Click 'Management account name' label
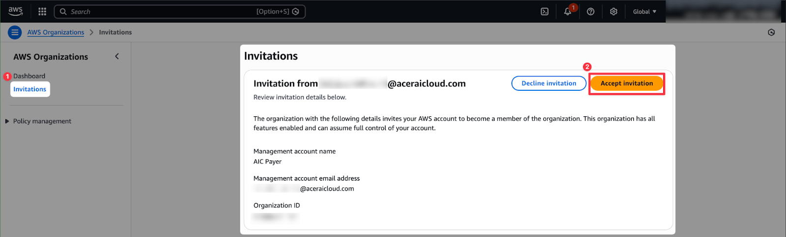Viewport: 786px width, 237px height. pos(295,151)
